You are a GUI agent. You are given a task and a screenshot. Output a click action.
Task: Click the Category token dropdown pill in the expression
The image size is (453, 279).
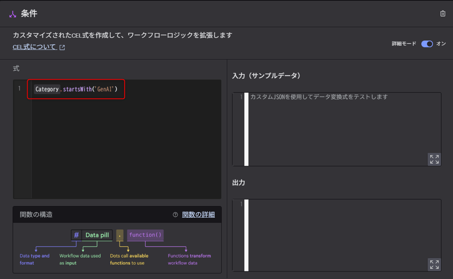[47, 89]
